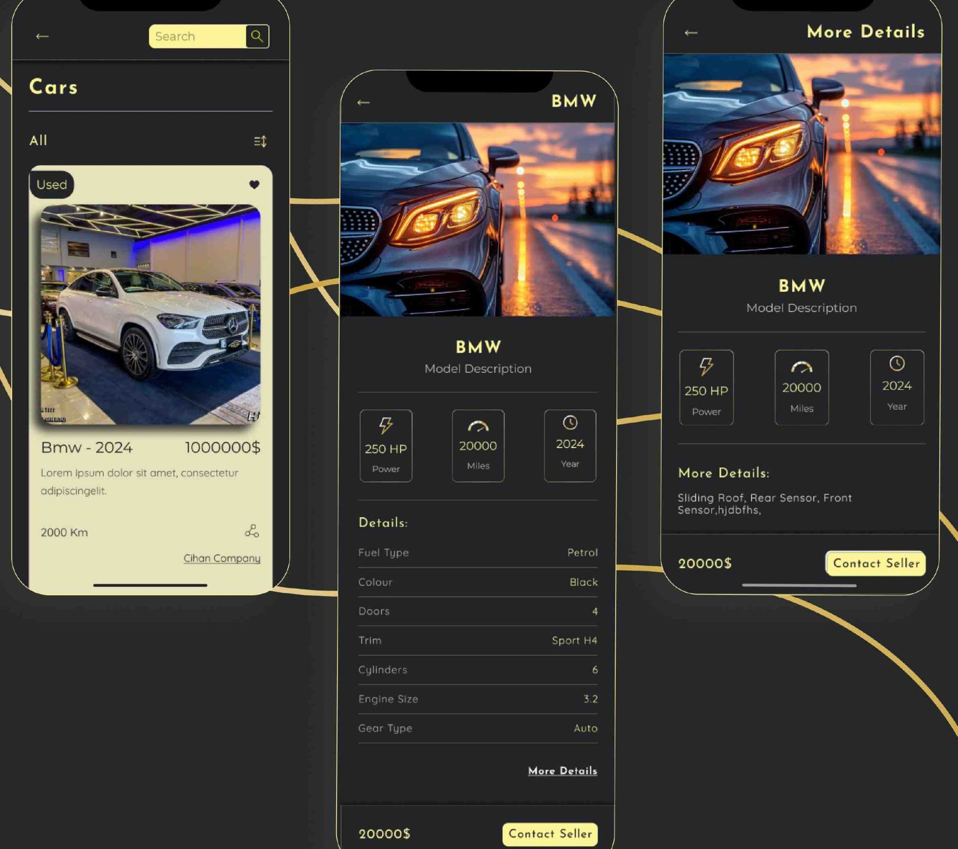Select the Colour Black row
Image resolution: width=958 pixels, height=849 pixels.
(x=478, y=582)
